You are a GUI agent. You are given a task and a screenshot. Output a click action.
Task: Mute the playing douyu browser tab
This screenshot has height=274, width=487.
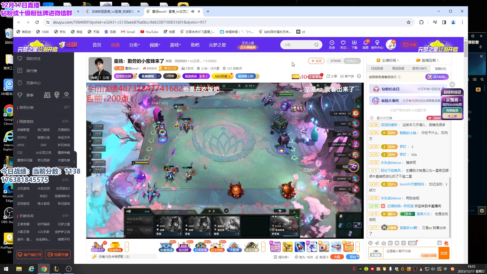193,11
